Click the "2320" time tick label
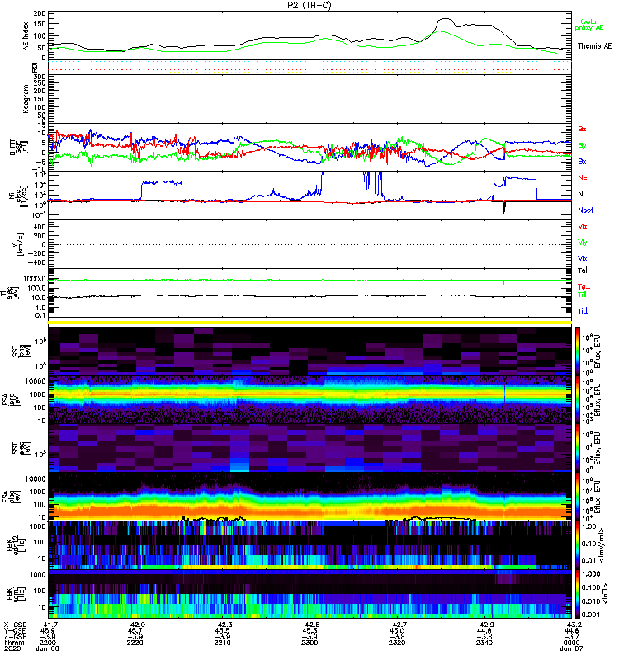The height and width of the screenshot is (660, 619). tap(397, 643)
